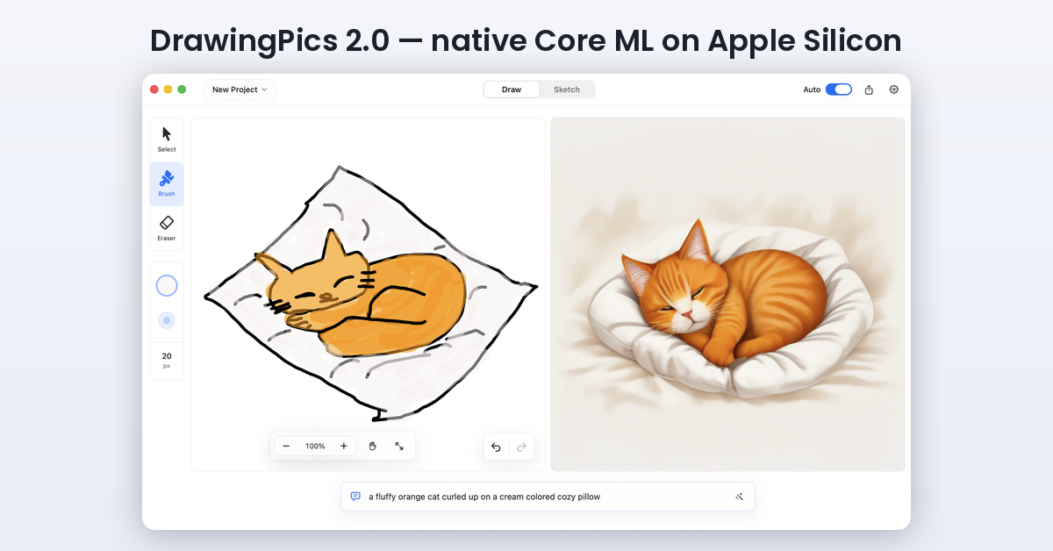The height and width of the screenshot is (551, 1053).
Task: Close the window with red button
Action: (x=154, y=89)
